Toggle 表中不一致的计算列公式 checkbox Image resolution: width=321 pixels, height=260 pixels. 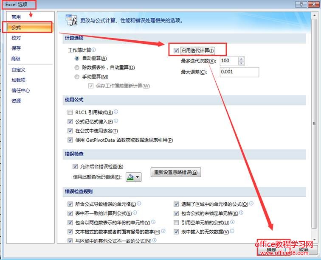click(x=70, y=213)
